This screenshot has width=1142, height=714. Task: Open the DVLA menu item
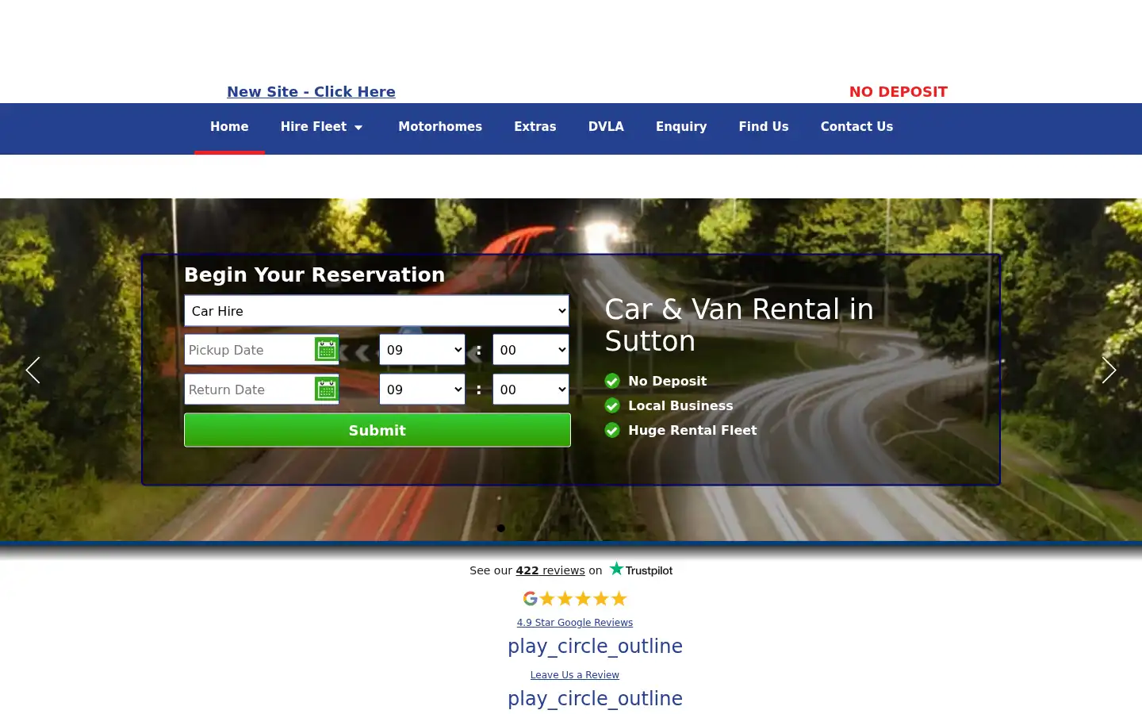[x=606, y=127]
